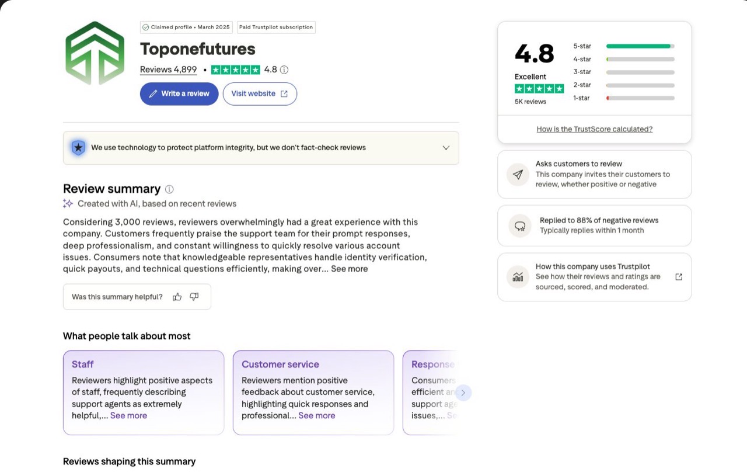Click the paper plane icon for Asks customers to review
The image size is (747, 472).
[518, 175]
